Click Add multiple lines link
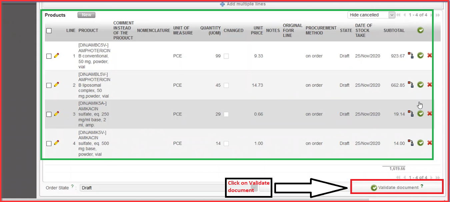This screenshot has height=202, width=450. [x=243, y=4]
